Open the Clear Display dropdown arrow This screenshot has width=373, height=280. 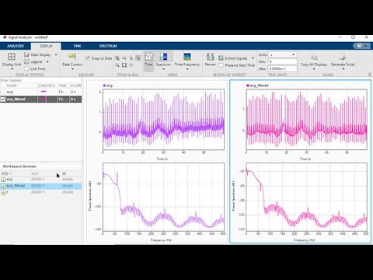[56, 54]
